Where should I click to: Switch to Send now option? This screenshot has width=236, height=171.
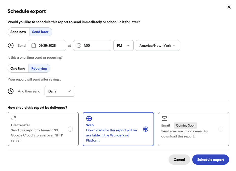point(19,32)
